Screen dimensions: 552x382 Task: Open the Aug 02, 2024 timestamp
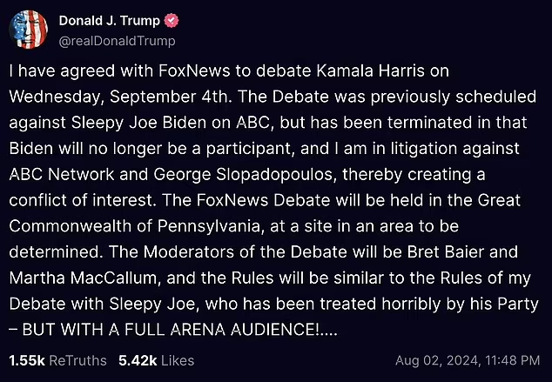point(468,360)
